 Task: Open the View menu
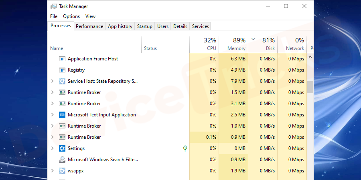pos(90,16)
